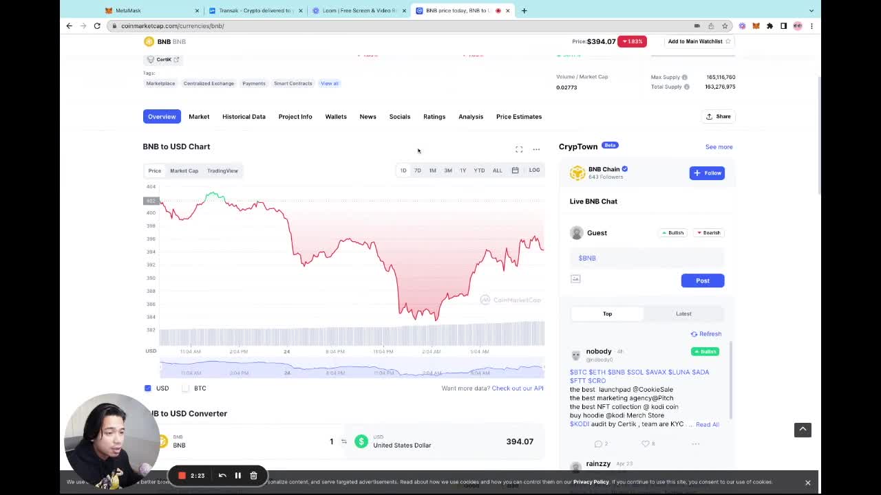Like nobody's post with heart icon
The width and height of the screenshot is (881, 495).
(646, 443)
